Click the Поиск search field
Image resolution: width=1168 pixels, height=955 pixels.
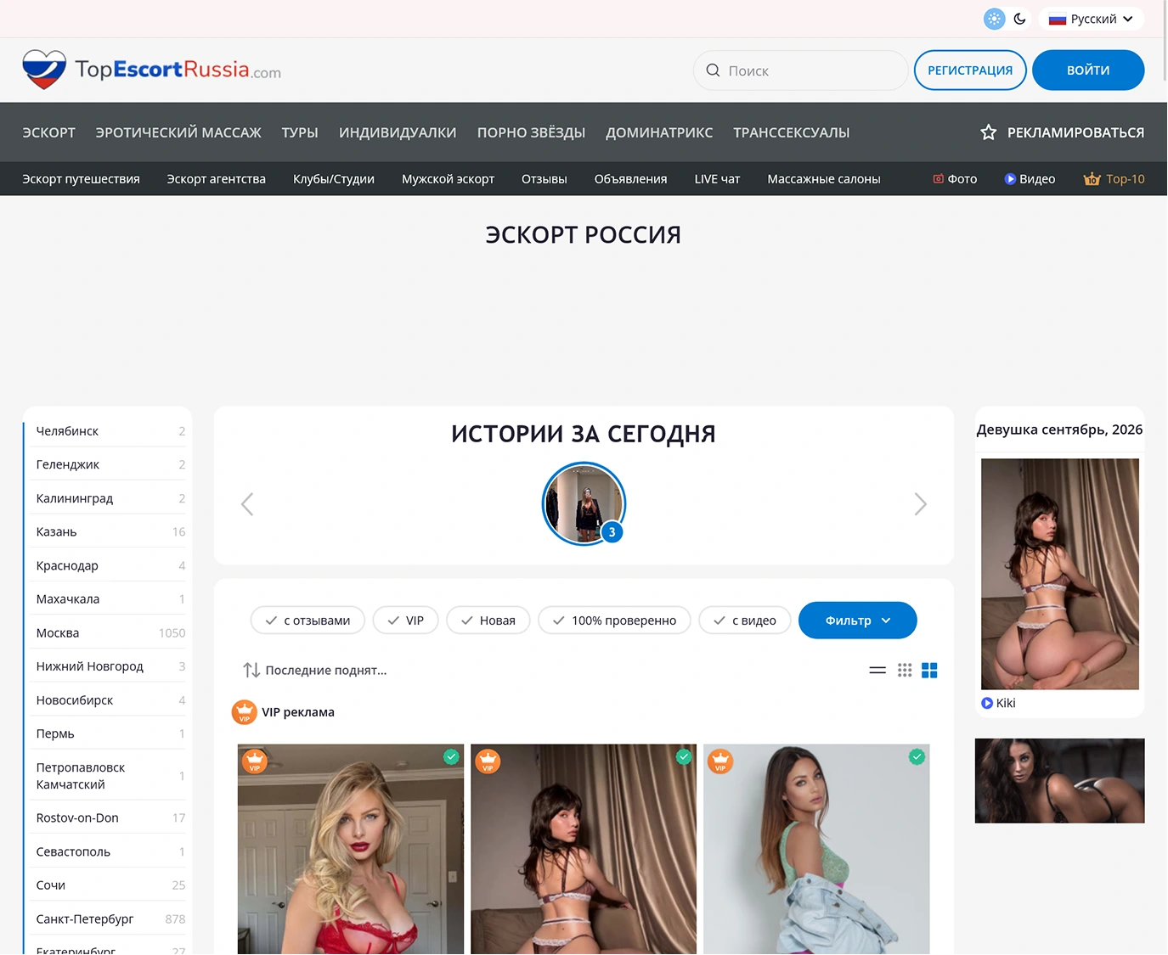point(801,70)
